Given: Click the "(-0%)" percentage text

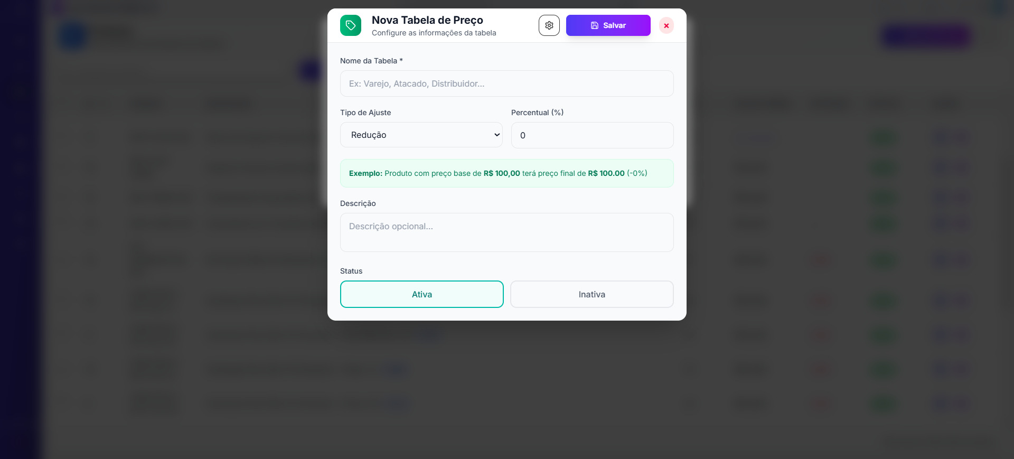Looking at the screenshot, I should [637, 173].
